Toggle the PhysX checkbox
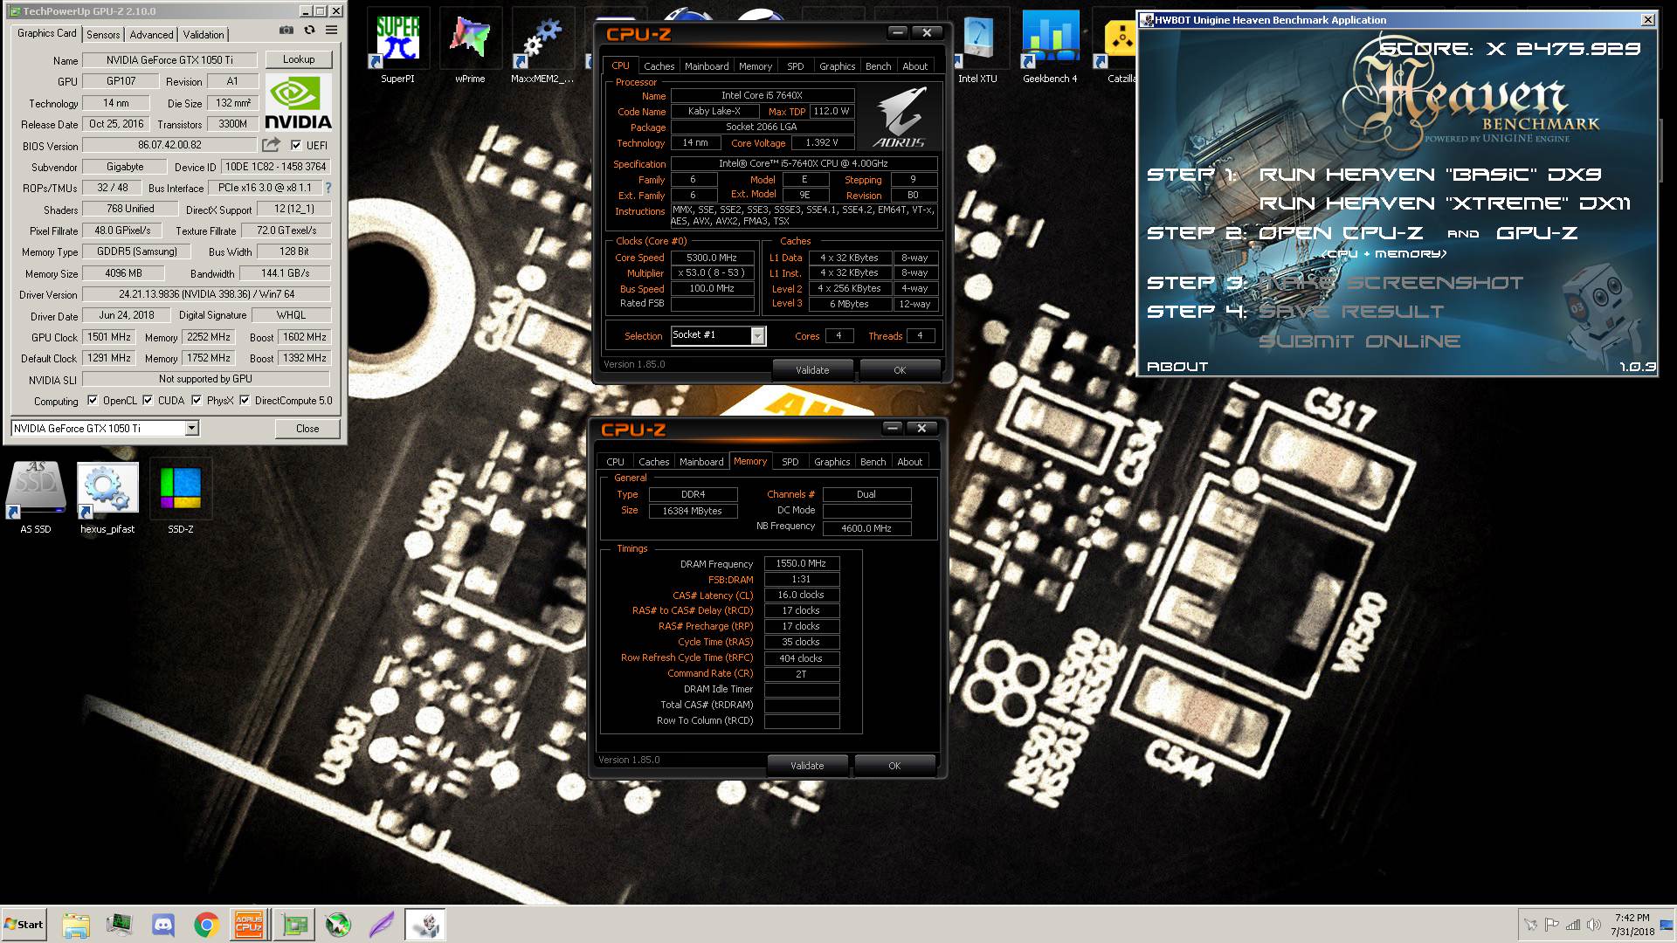The height and width of the screenshot is (943, 1677). click(x=197, y=401)
